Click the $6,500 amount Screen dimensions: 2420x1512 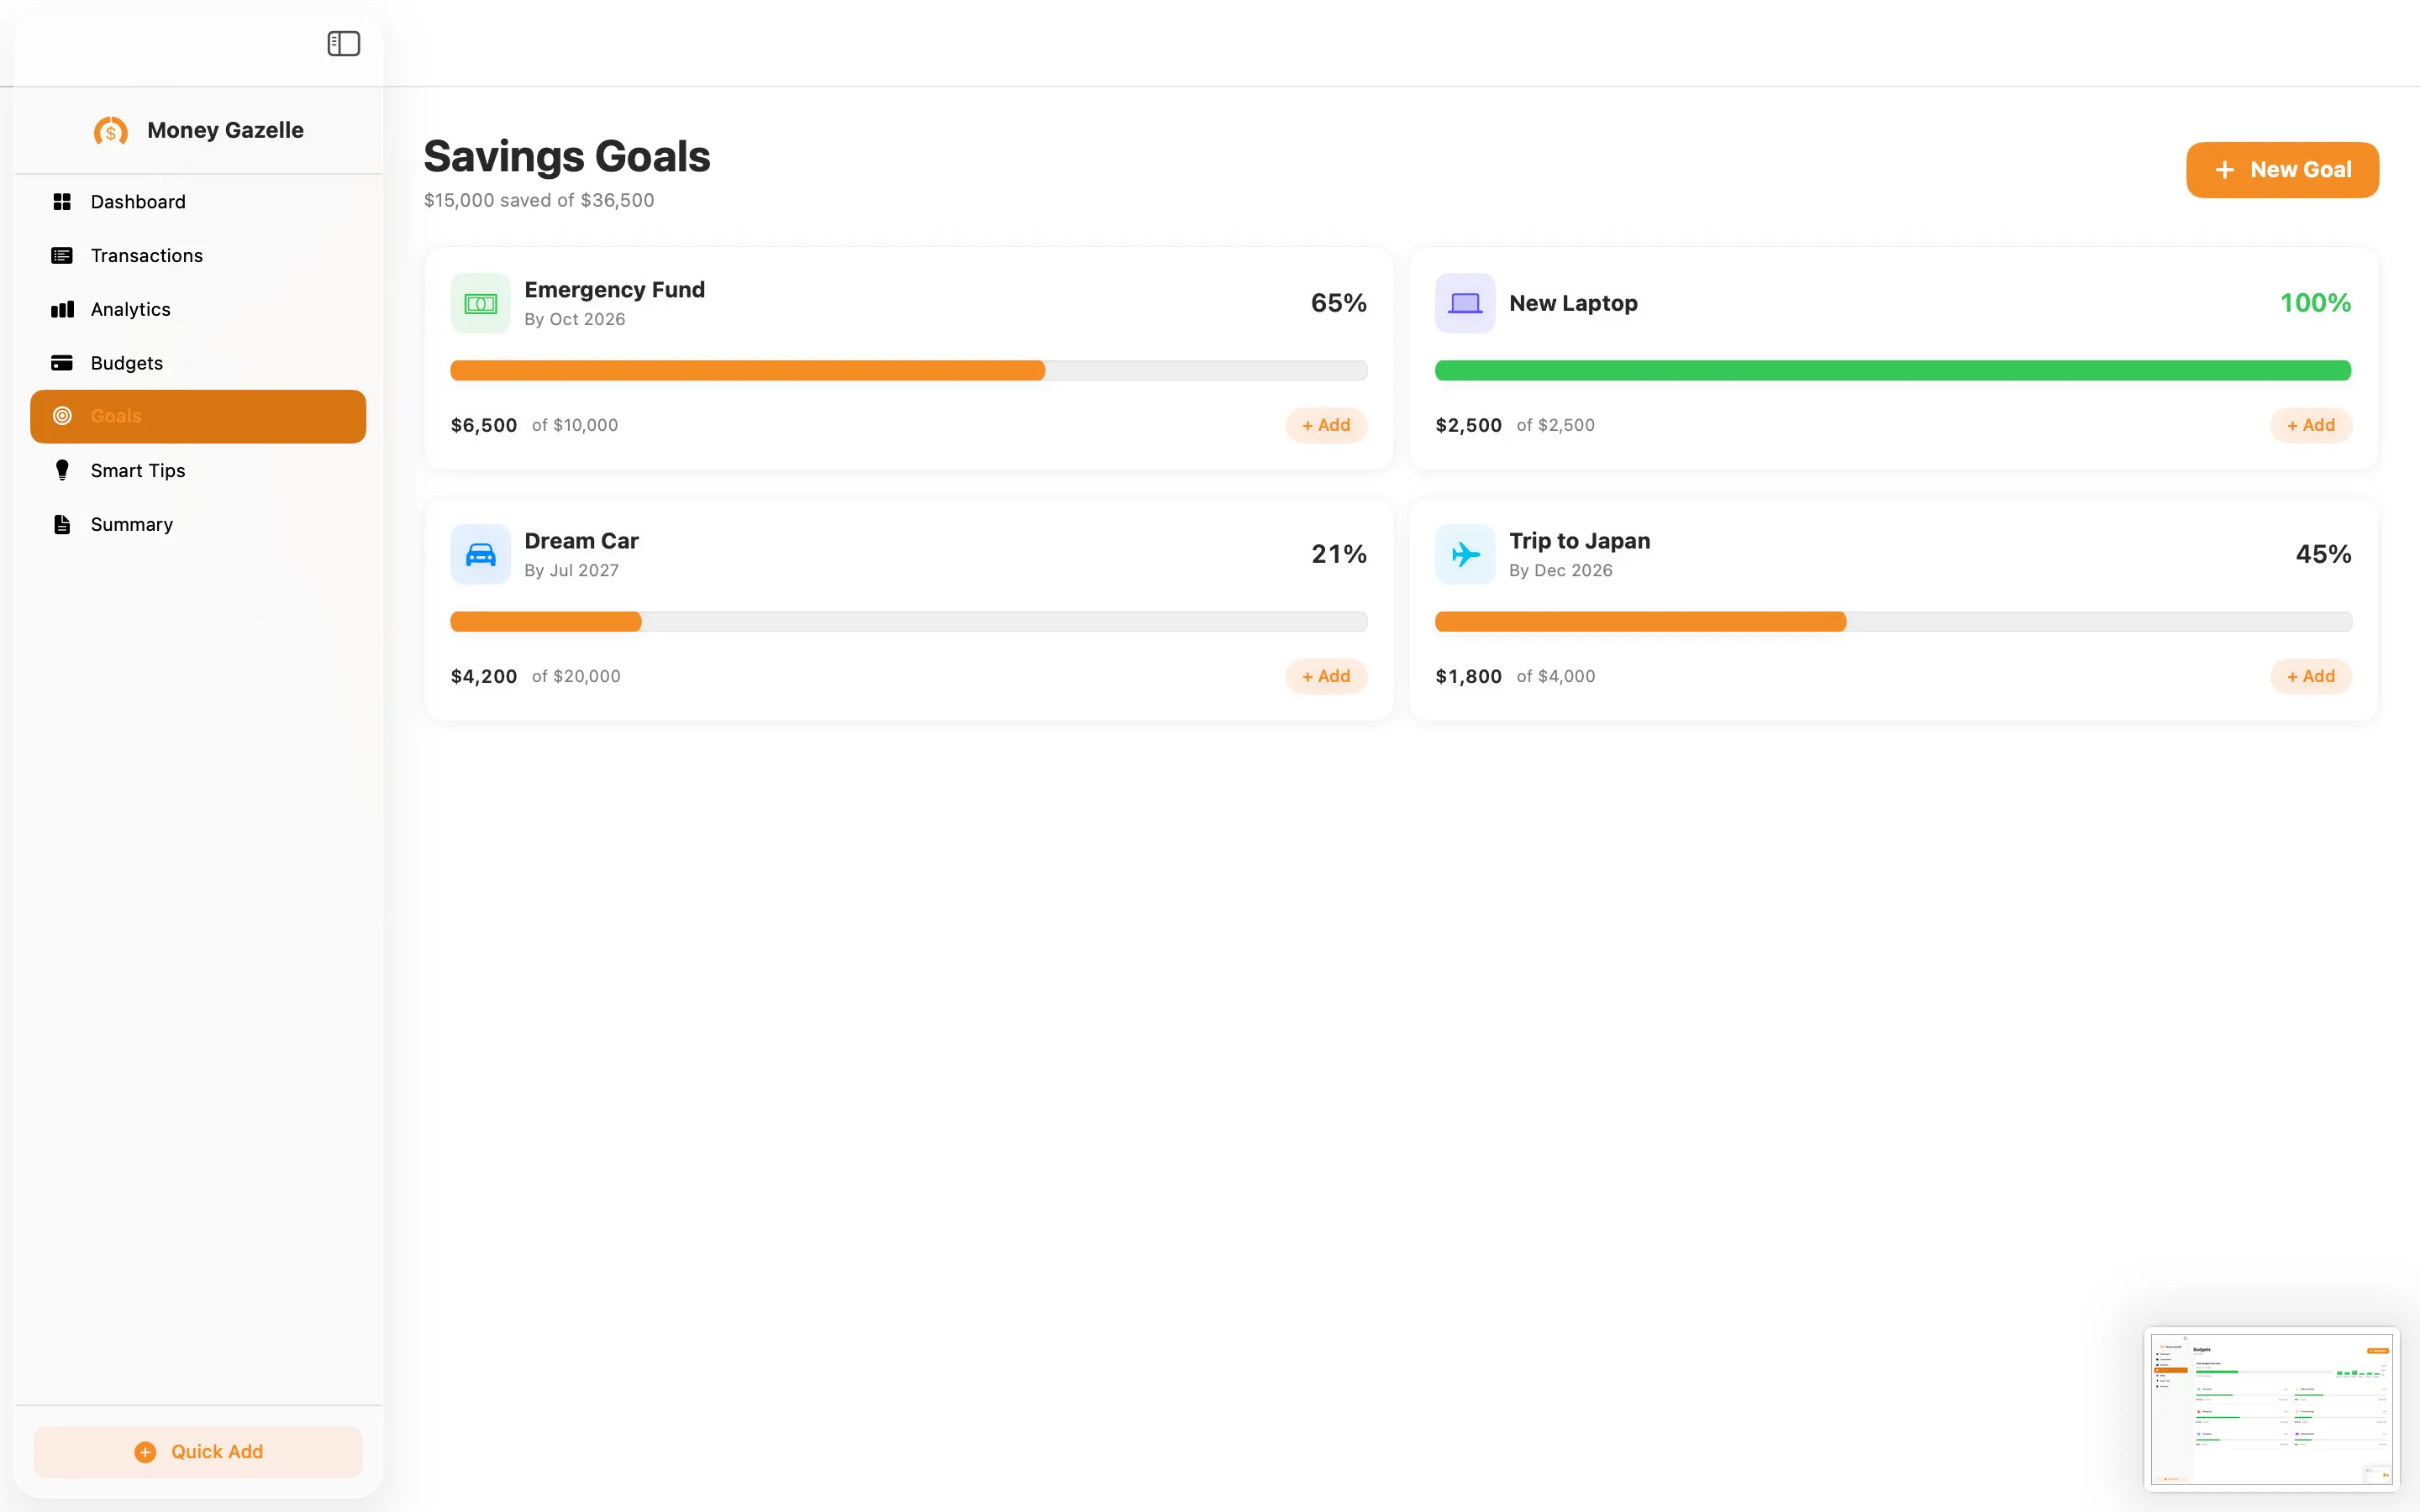484,425
